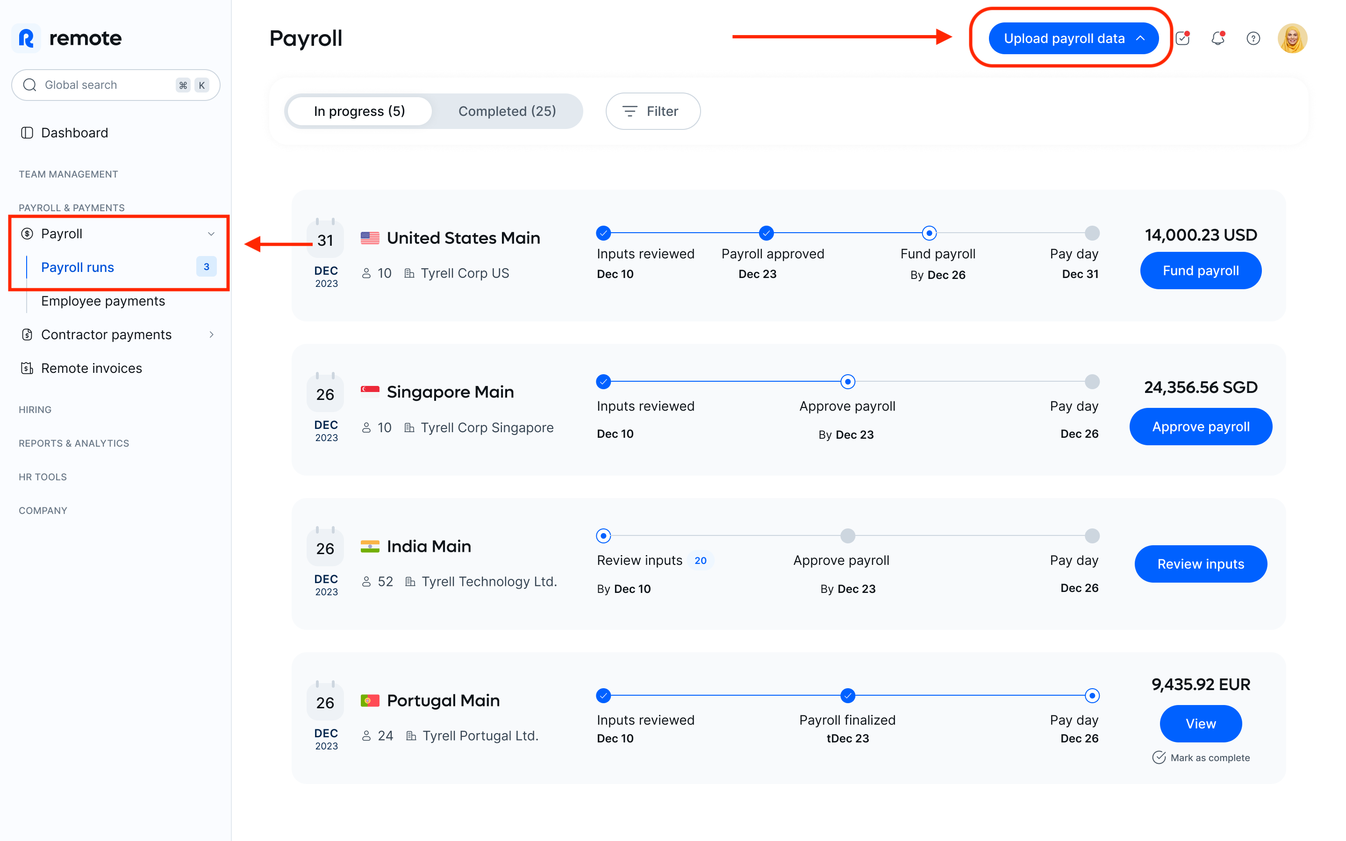Image resolution: width=1346 pixels, height=841 pixels.
Task: Click the Payroll finalized step marker for Portugal
Action: 847,696
